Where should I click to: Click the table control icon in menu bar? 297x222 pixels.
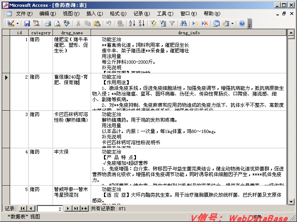pos(9,14)
